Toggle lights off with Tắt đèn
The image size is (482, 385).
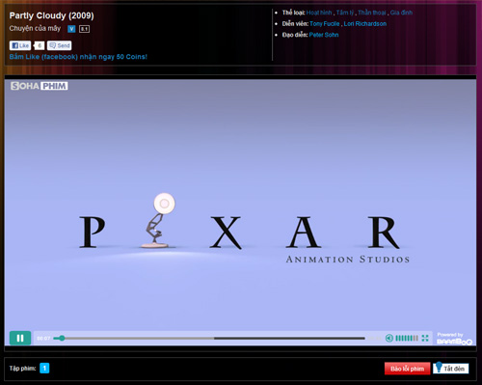coord(451,369)
